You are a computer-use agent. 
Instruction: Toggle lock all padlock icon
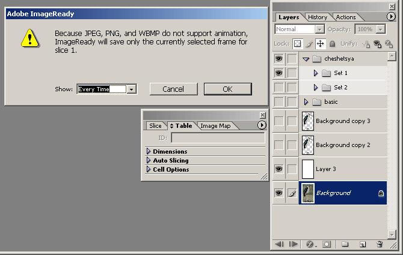click(x=332, y=44)
